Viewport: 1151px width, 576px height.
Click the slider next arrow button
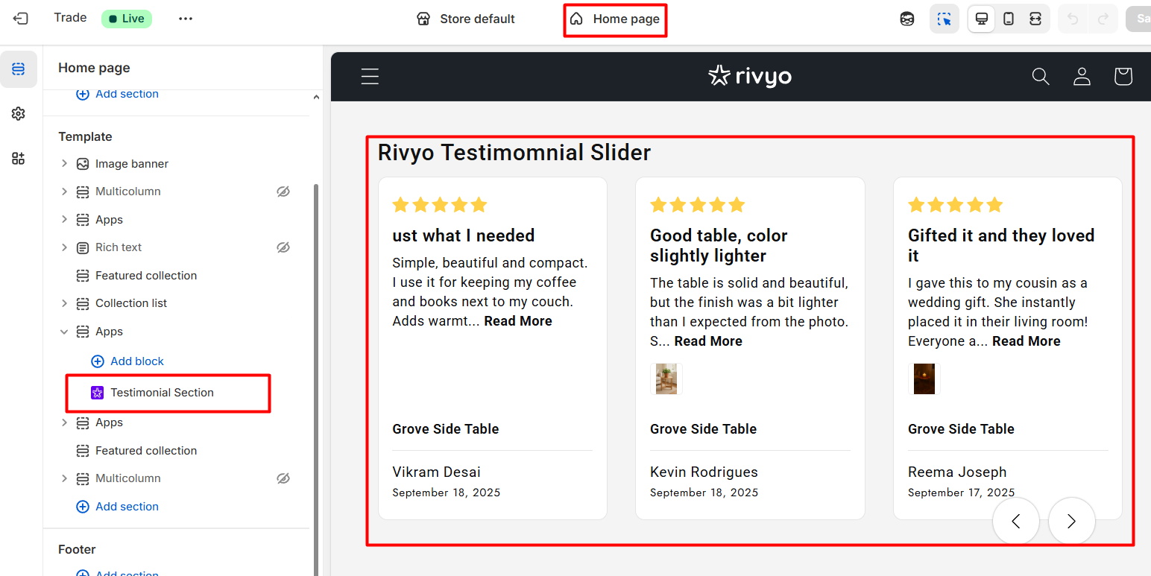pyautogui.click(x=1072, y=522)
